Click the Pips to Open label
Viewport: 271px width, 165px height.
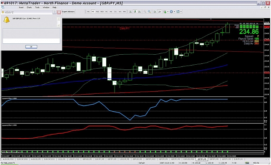tap(246, 39)
